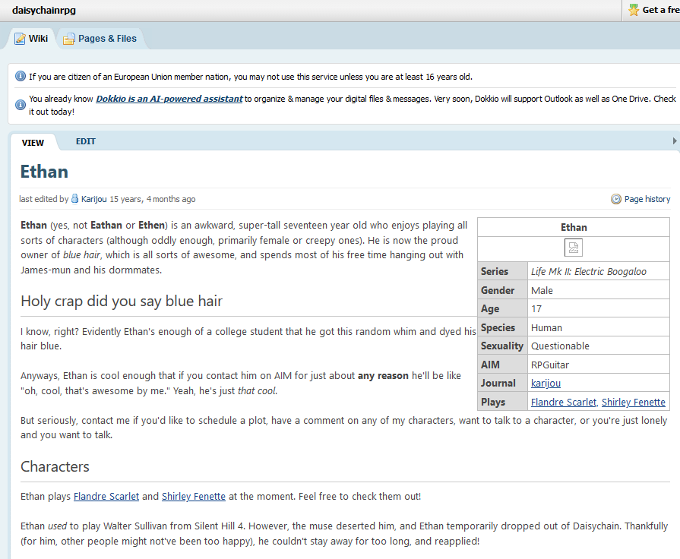Open the daisychainrpg workspace home
Screen dimensions: 680x559
(x=44, y=10)
